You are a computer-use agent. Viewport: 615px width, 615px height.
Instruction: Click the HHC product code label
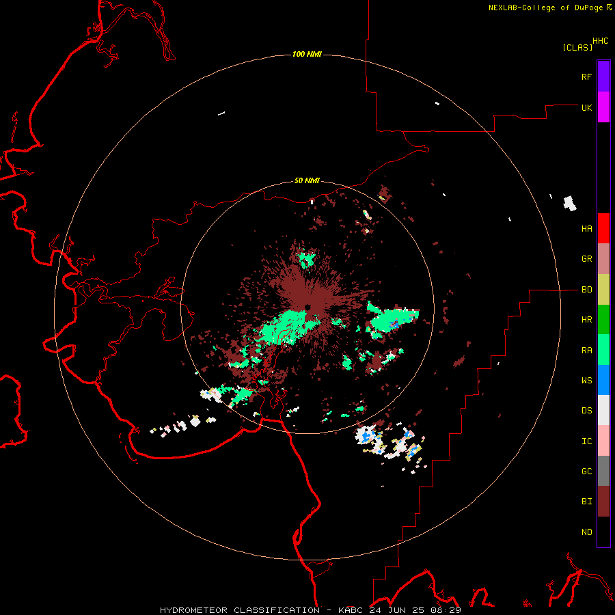tap(600, 41)
